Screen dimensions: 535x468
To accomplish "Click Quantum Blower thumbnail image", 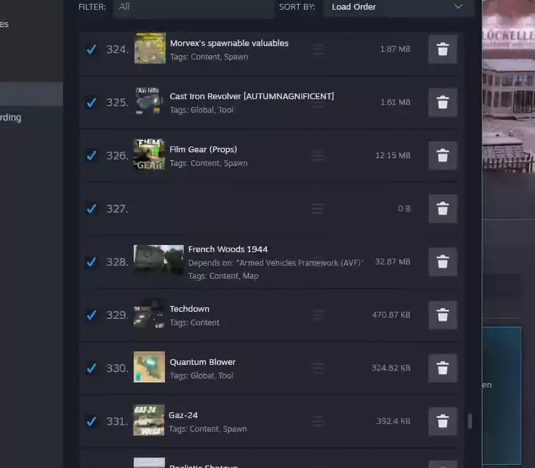I will (x=149, y=367).
